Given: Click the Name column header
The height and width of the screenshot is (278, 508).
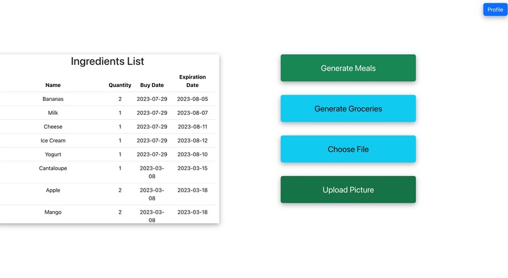Looking at the screenshot, I should tap(53, 85).
